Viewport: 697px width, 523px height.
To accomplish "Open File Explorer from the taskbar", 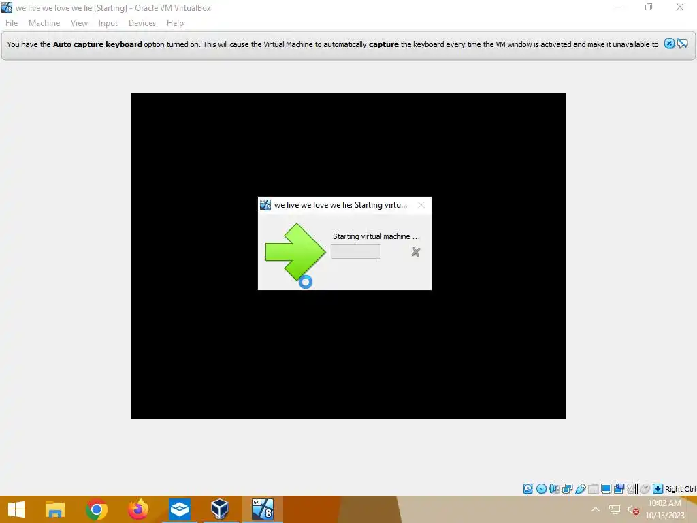I will [x=55, y=509].
